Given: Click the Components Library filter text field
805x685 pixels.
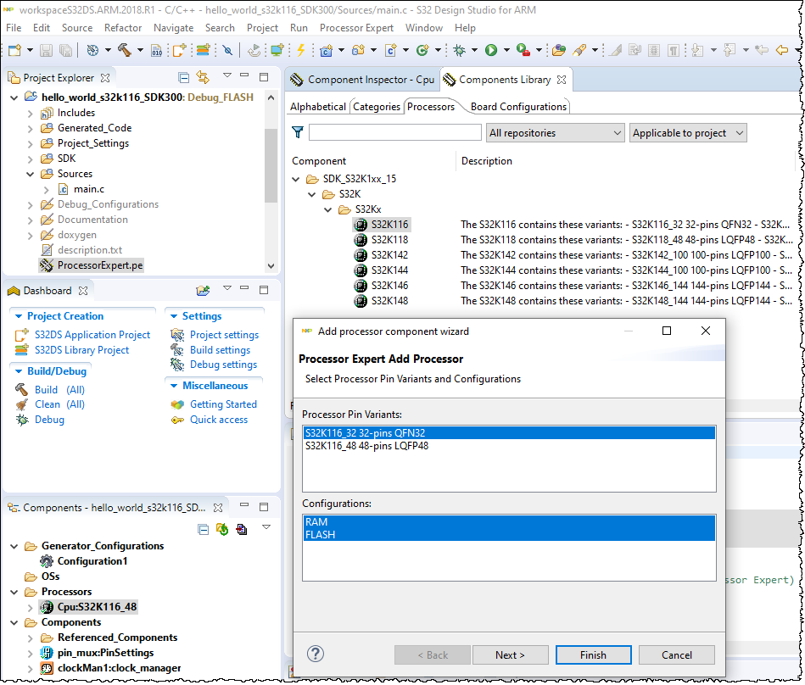Looking at the screenshot, I should [x=394, y=132].
